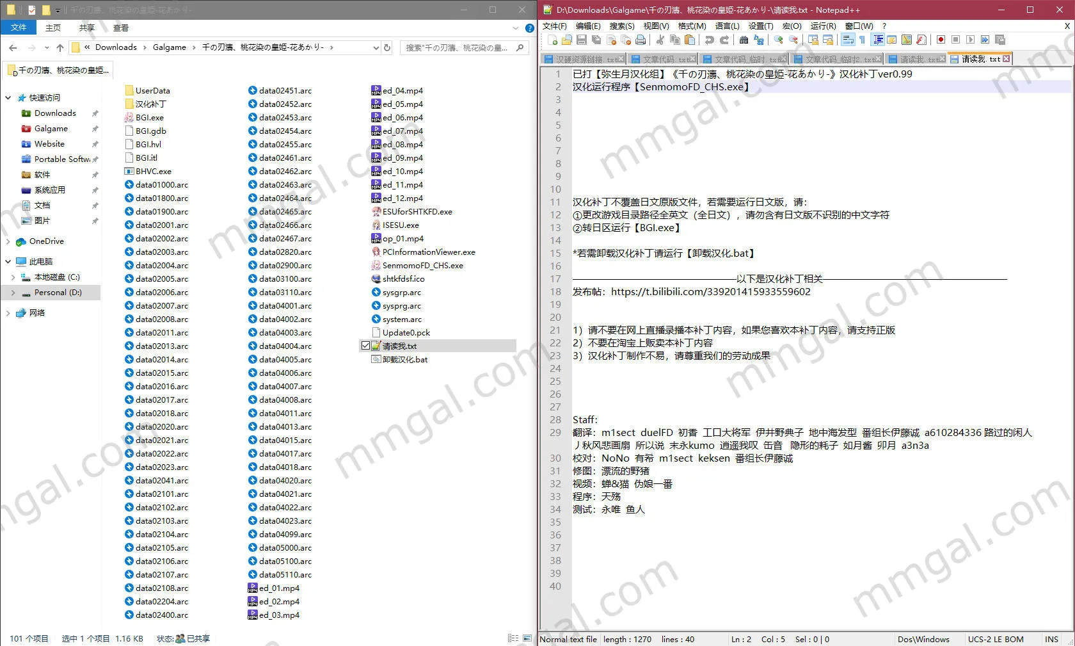Toggle show all characters paragraph icon
Screen dimensions: 1075x646
(x=862, y=39)
